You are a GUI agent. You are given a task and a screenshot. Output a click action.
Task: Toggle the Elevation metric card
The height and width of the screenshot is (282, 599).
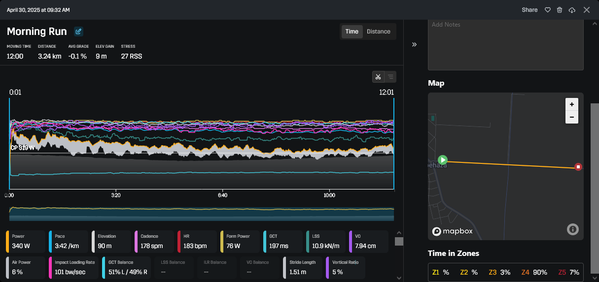[x=111, y=242]
